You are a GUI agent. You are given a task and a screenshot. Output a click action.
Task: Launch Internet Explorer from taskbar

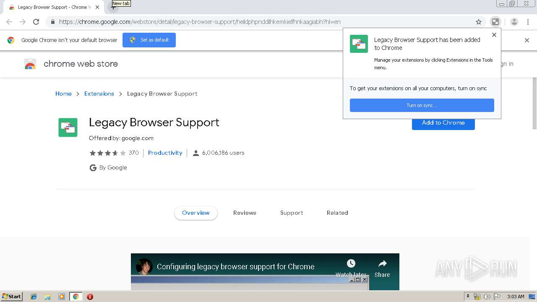coord(34,297)
